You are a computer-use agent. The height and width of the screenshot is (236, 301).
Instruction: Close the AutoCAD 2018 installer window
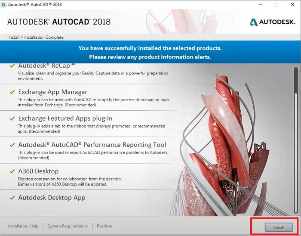pyautogui.click(x=291, y=4)
